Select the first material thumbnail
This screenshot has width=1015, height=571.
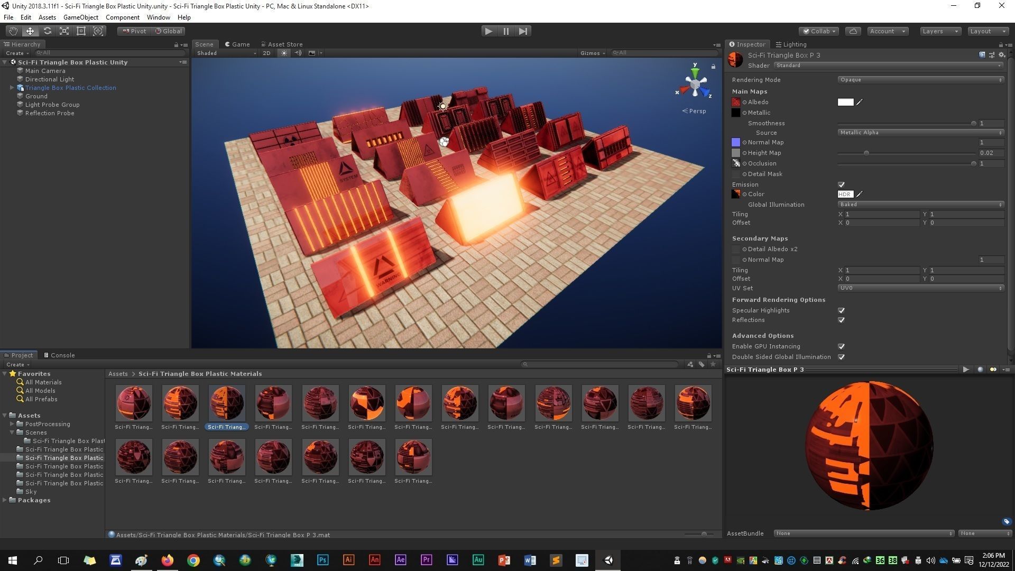(x=134, y=403)
